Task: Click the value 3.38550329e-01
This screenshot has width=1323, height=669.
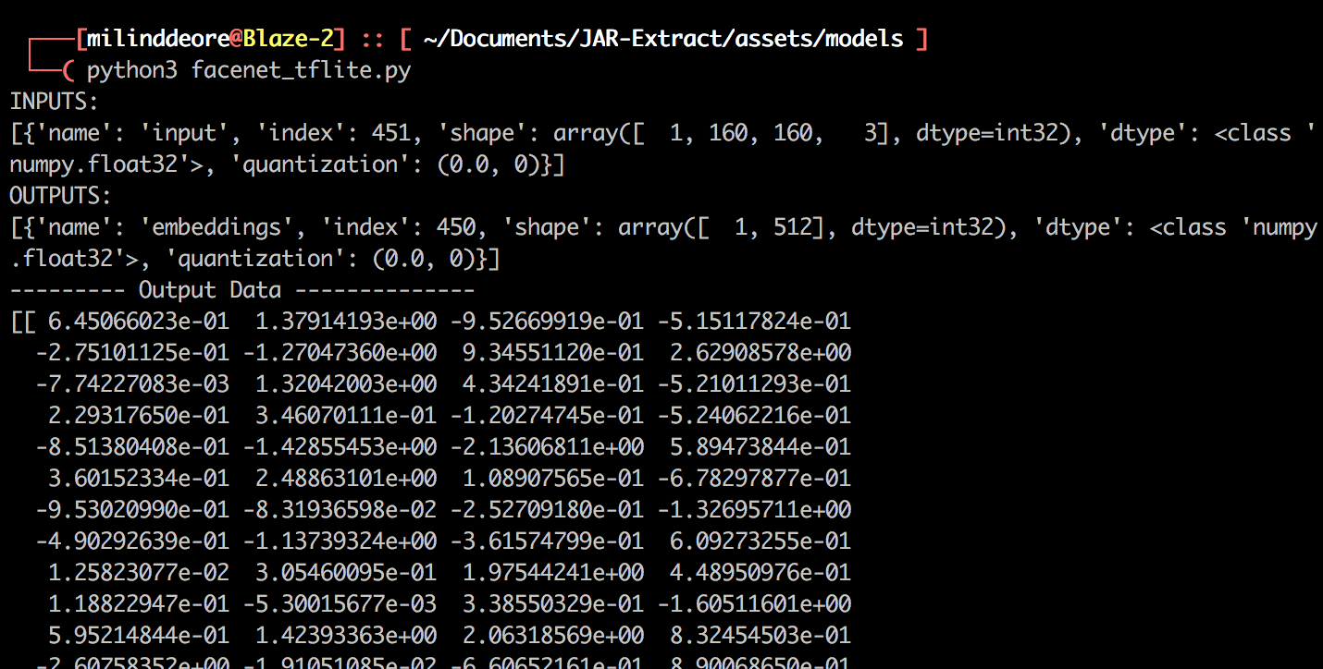Action: point(553,604)
